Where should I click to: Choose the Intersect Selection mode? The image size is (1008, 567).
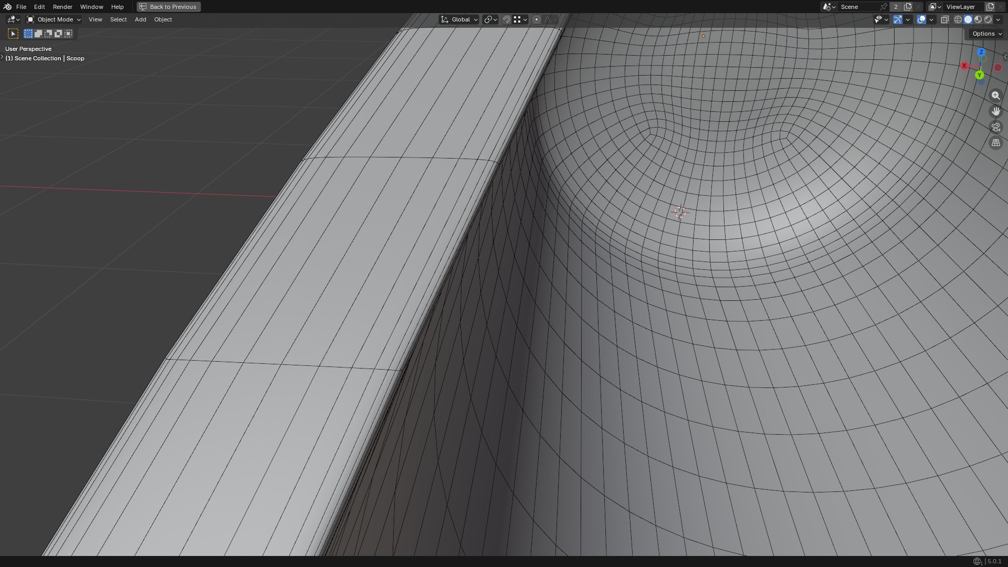(68, 34)
